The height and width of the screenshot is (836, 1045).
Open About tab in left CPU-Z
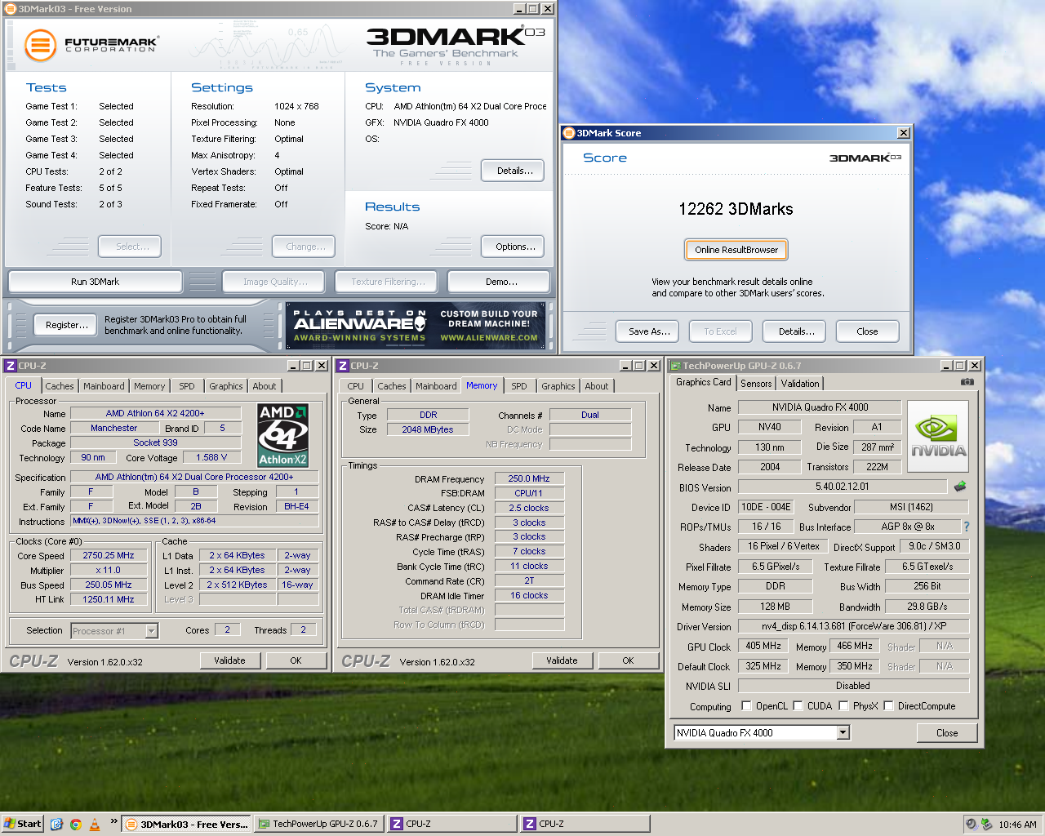[x=265, y=386]
